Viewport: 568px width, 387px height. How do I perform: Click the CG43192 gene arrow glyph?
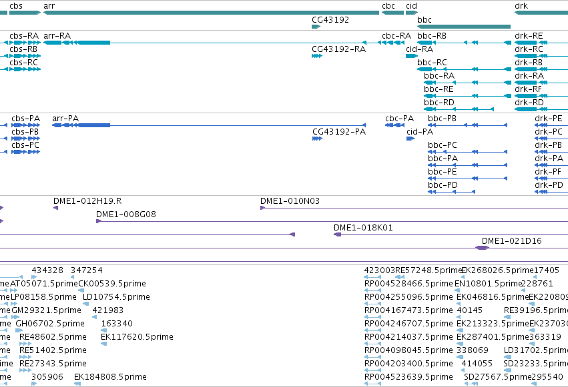pyautogui.click(x=316, y=27)
